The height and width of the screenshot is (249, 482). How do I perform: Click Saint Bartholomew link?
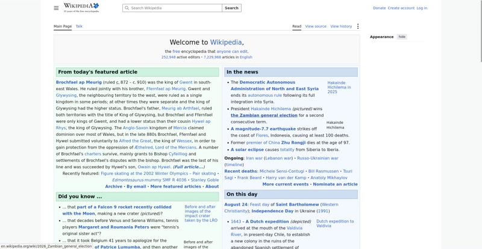297,204
